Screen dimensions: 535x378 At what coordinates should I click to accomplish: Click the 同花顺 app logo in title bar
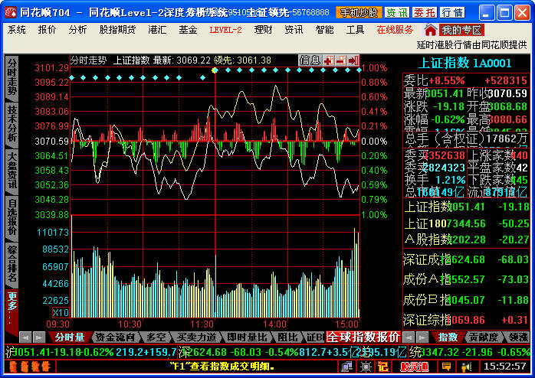[11, 12]
